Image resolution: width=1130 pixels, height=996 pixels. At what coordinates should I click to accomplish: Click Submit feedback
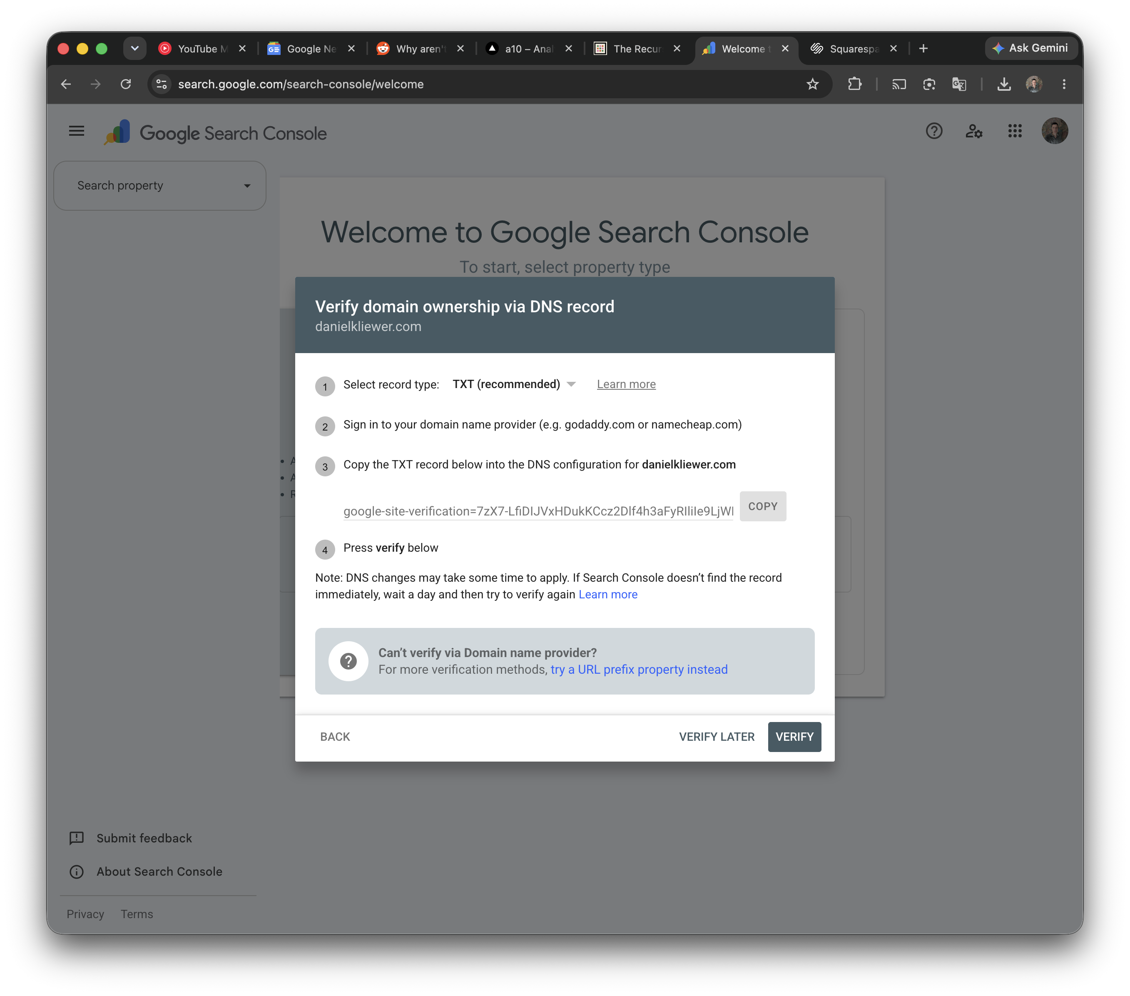click(144, 837)
